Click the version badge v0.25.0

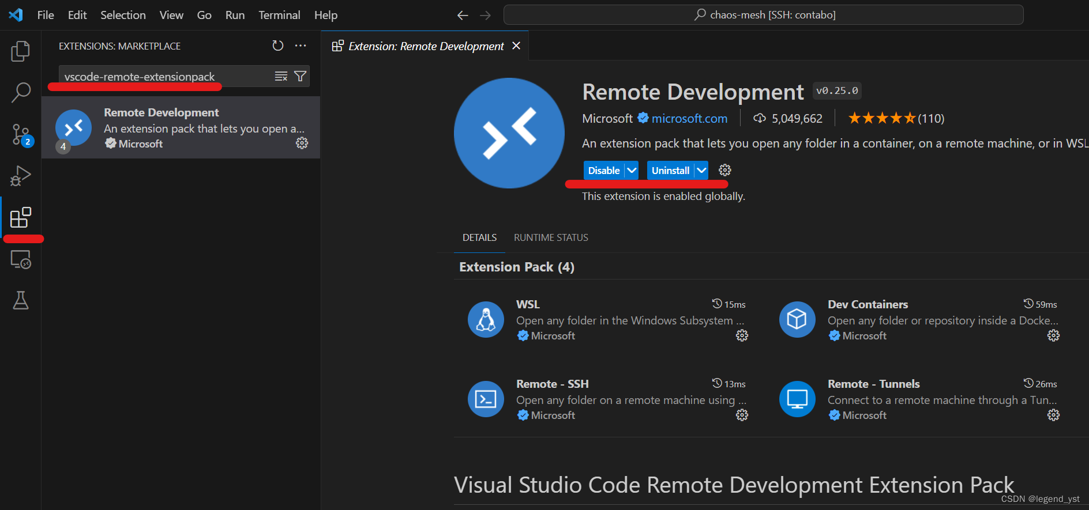[x=837, y=90]
